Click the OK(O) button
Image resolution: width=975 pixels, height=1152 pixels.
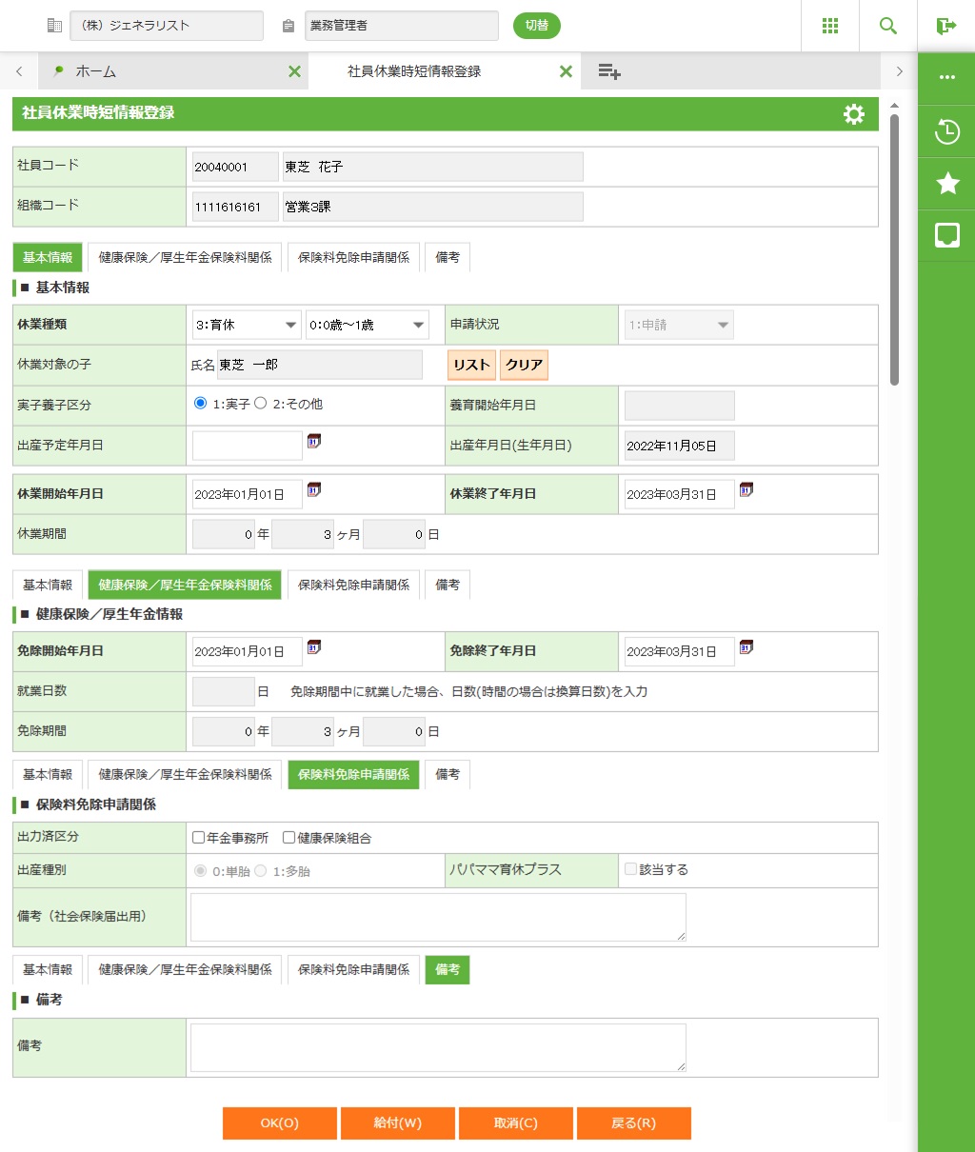(280, 1123)
